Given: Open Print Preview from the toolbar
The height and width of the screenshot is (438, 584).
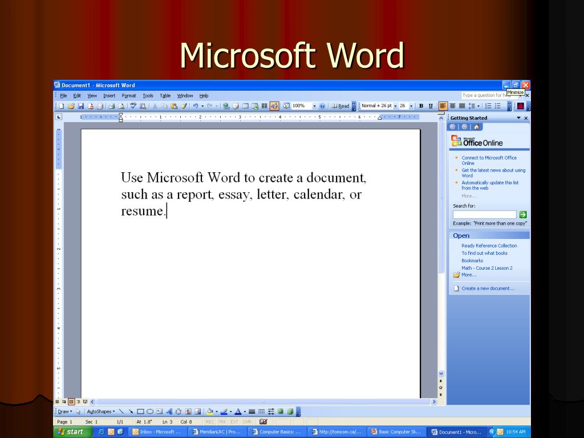Looking at the screenshot, I should [x=121, y=106].
